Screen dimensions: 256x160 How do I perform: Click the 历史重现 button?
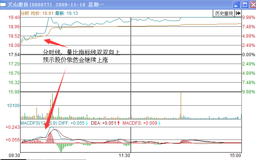224,13
